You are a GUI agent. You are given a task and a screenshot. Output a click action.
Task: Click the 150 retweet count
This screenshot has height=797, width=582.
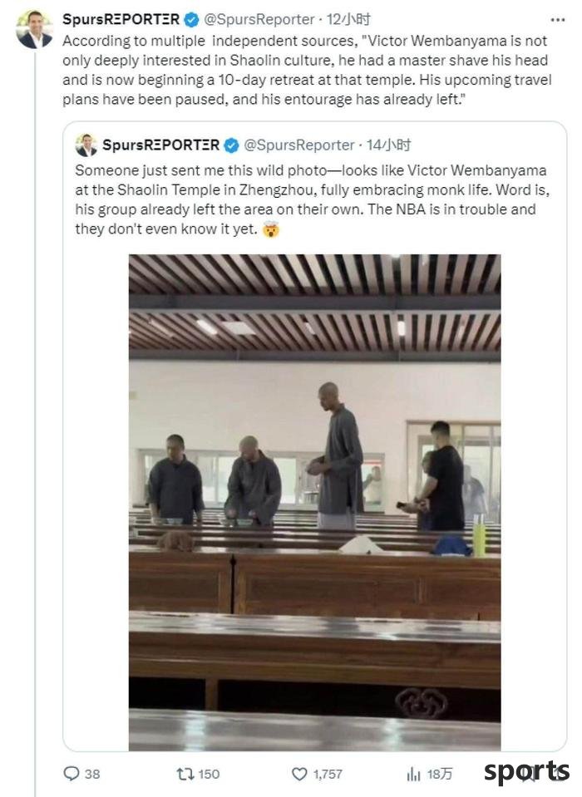(209, 774)
